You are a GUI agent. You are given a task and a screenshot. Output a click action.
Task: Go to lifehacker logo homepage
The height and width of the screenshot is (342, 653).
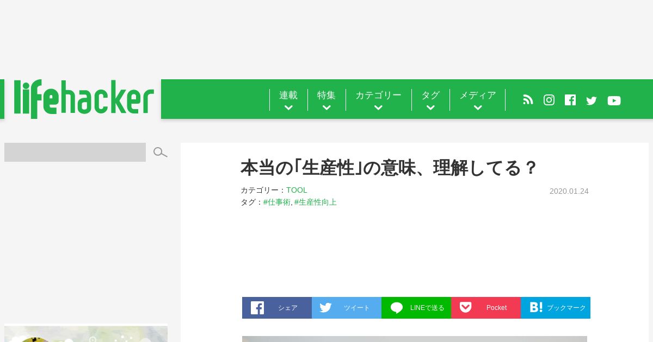(x=84, y=99)
